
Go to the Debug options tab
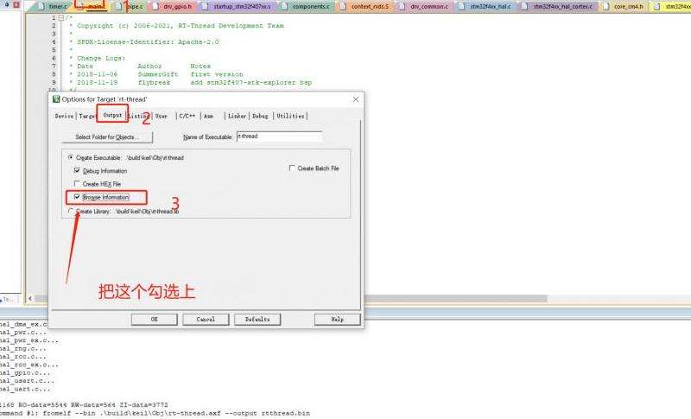(x=260, y=116)
